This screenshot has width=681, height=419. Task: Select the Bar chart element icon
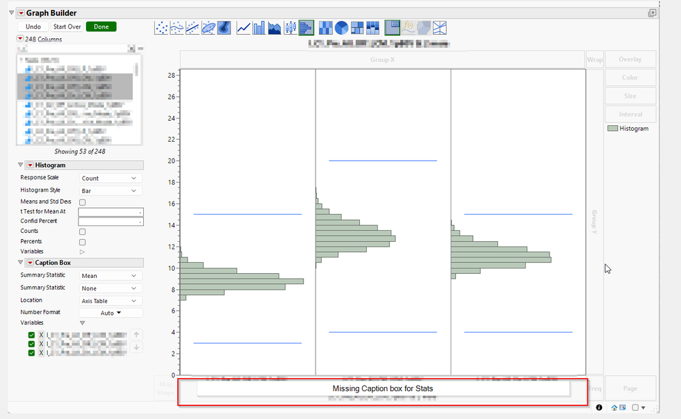point(259,28)
